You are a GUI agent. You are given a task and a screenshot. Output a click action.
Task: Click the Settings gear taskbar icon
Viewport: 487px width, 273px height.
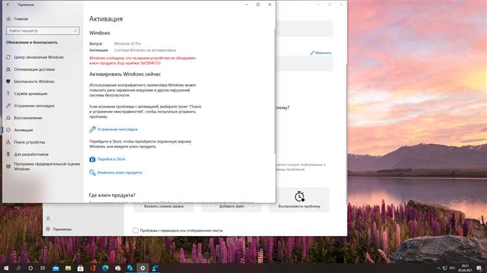tap(143, 268)
